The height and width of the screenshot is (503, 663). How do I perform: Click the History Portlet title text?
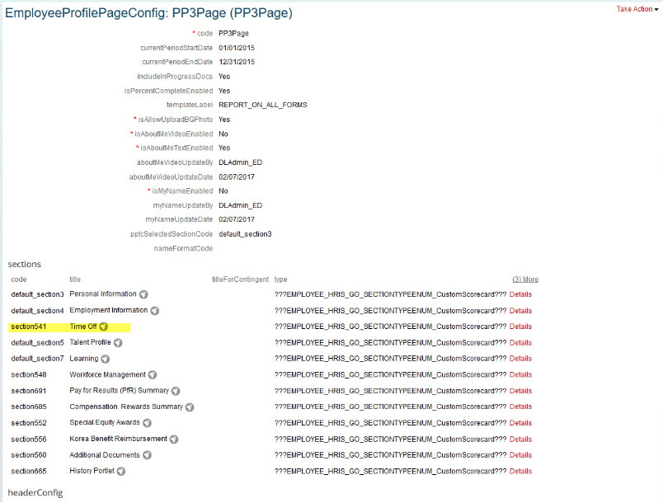(x=92, y=471)
